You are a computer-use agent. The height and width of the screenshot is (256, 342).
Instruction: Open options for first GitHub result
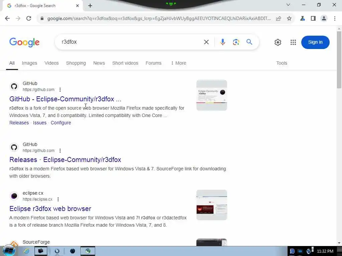pos(60,89)
